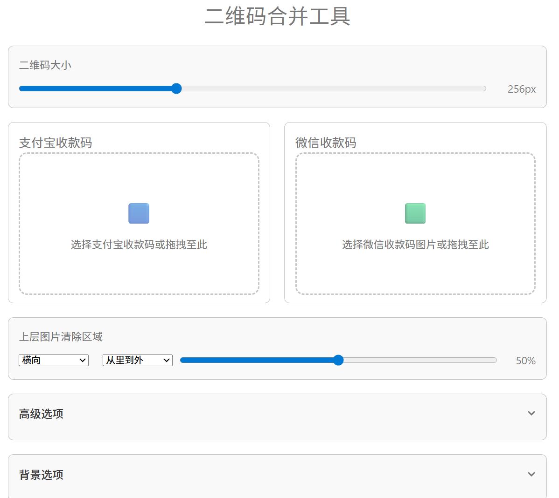This screenshot has height=498, width=559.
Task: Click the blue Alipay upload icon
Action: click(x=139, y=213)
